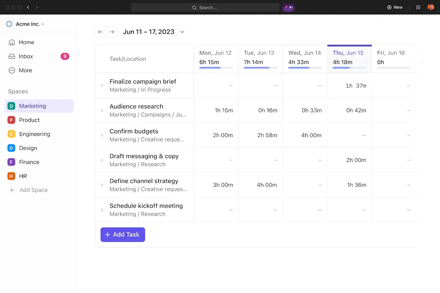Open the user avatar profile
Image resolution: width=440 pixels, height=293 pixels.
pyautogui.click(x=431, y=7)
